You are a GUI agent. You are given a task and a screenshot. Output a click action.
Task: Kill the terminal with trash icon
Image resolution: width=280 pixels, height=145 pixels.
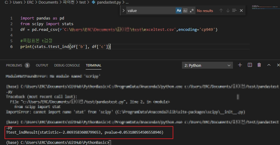click(259, 65)
